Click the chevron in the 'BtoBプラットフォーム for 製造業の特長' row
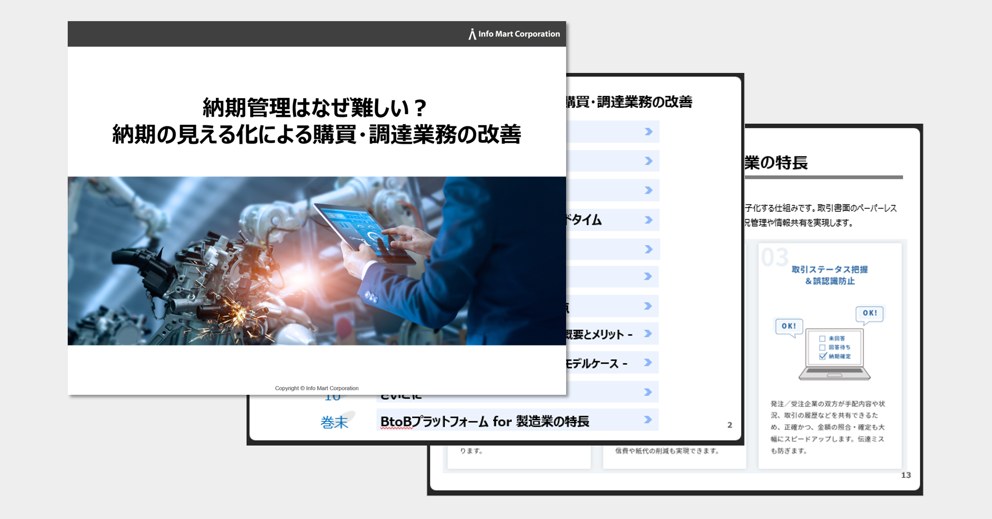Screen dimensions: 992x519 click(648, 420)
